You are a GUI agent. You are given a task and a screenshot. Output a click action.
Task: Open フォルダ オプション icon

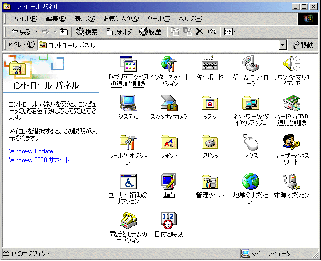point(128,142)
